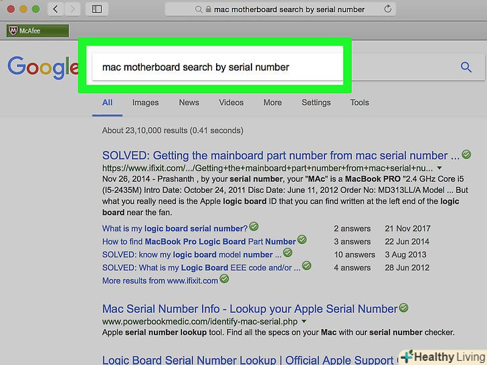Image resolution: width=487 pixels, height=365 pixels.
Task: Click the About 23,10,000 results text
Action: (x=173, y=130)
